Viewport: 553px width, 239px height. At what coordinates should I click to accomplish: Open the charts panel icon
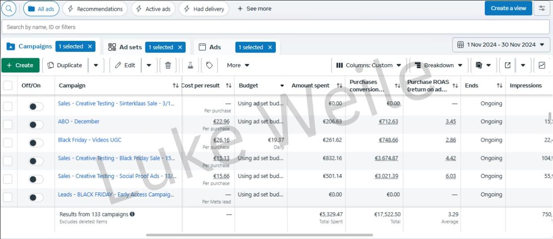pos(542,65)
